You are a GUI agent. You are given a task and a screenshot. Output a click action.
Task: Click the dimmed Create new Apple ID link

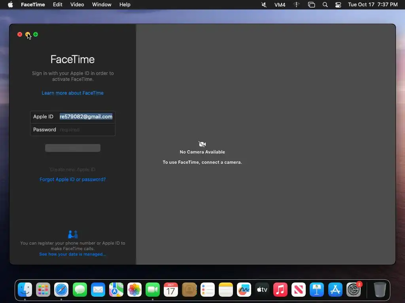pyautogui.click(x=73, y=170)
